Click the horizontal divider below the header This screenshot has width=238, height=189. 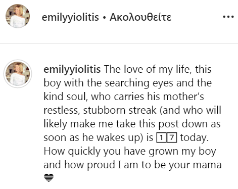point(119,43)
